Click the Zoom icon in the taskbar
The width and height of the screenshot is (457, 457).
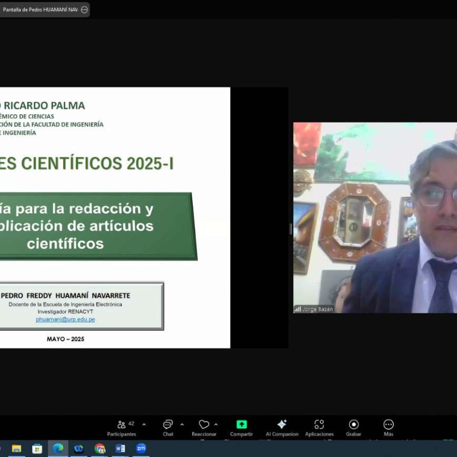coord(141,449)
